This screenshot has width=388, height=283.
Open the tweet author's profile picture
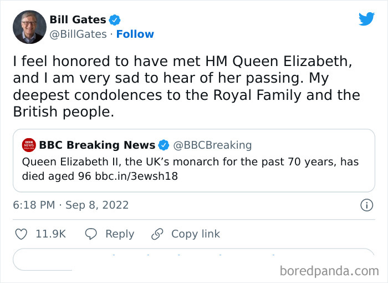tap(28, 27)
